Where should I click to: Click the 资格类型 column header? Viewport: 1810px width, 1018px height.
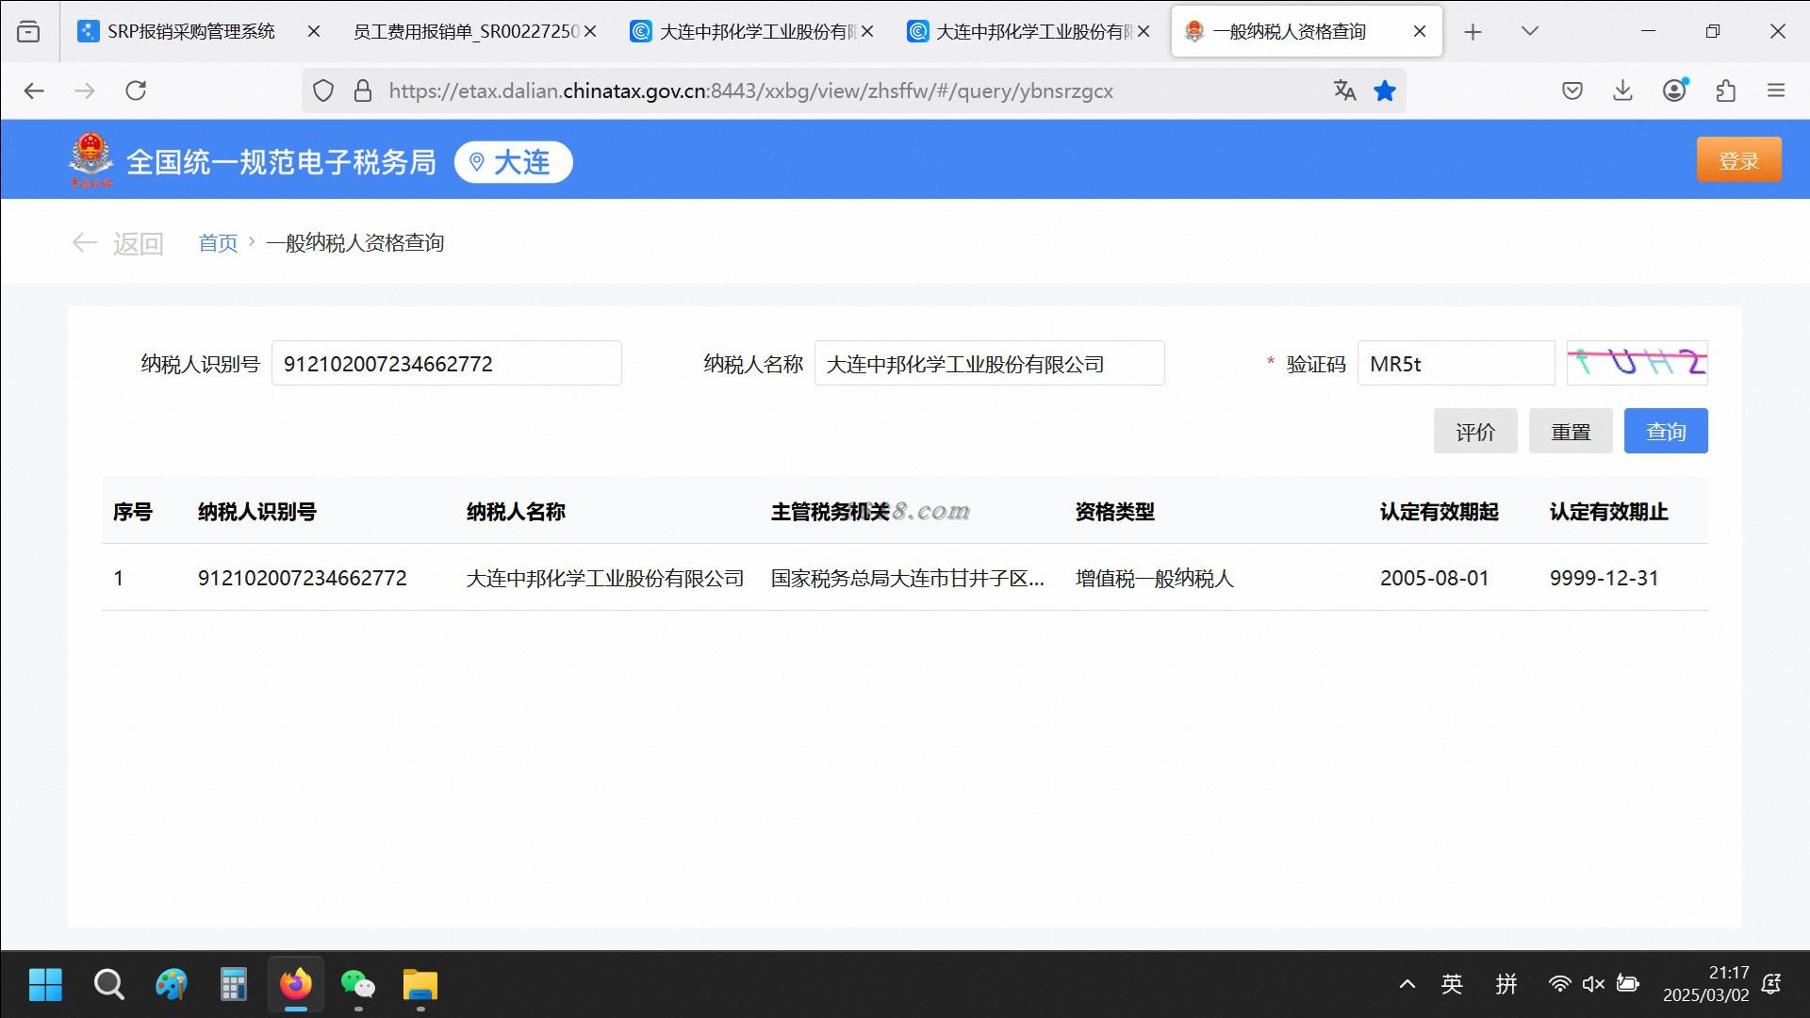pos(1114,512)
